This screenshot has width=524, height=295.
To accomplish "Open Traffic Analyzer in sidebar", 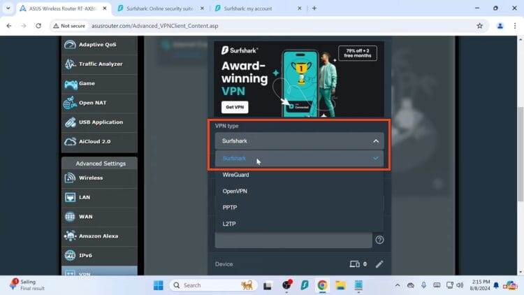I will click(x=99, y=64).
